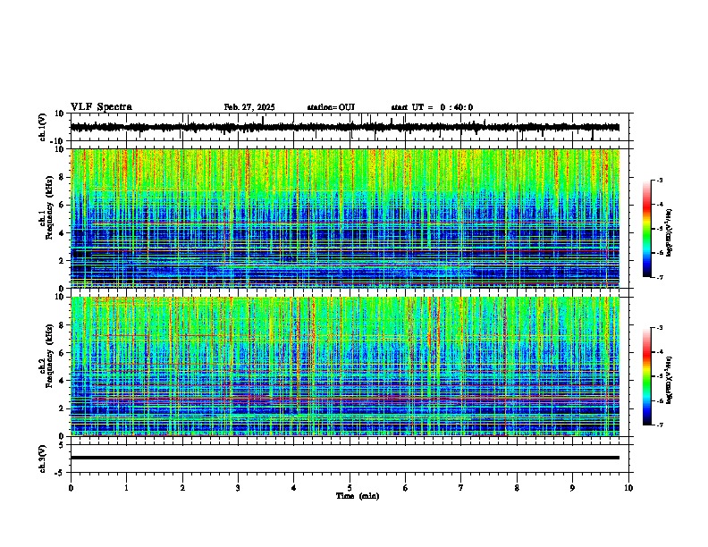Screen dimensions: 708x547
Task: Click the ch.2 "Frequency (kHz)" axis label
Action: 49,356
